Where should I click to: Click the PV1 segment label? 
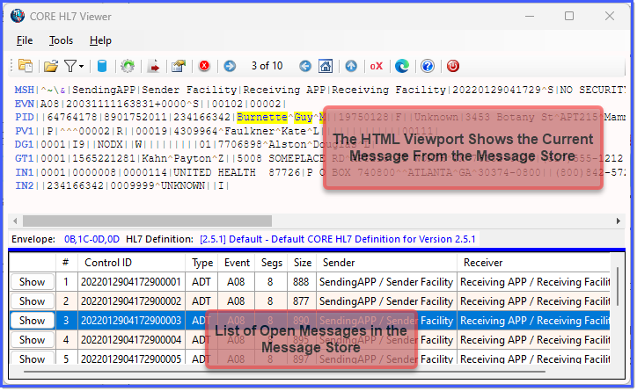pyautogui.click(x=24, y=131)
